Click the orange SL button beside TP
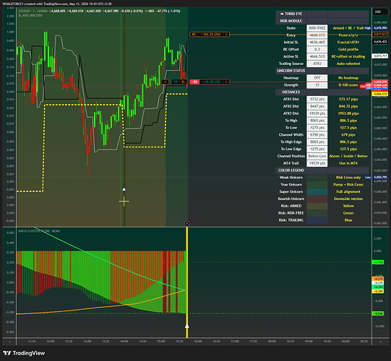The width and height of the screenshot is (391, 361). point(183,82)
